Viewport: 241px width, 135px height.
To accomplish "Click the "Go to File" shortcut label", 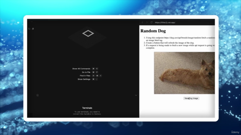I will 86,72.
